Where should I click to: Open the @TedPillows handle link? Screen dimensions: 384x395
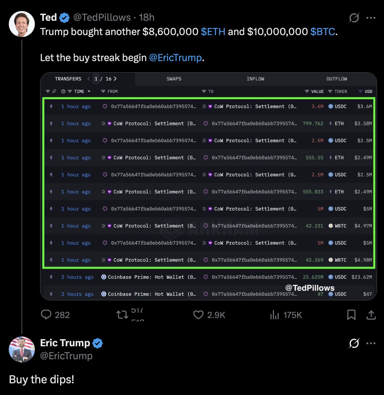pyautogui.click(x=102, y=17)
